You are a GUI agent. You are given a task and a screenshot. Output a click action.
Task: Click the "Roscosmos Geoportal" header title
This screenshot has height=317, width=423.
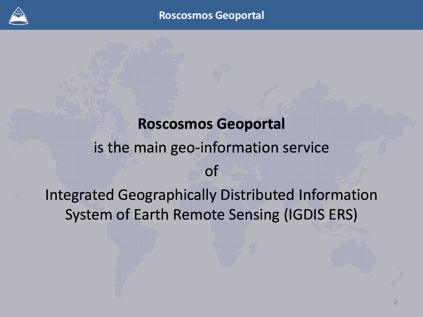pyautogui.click(x=211, y=15)
